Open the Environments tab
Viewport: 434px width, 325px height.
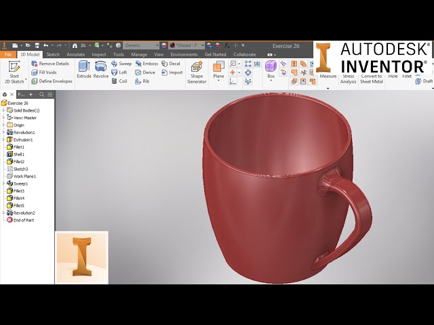tap(184, 54)
